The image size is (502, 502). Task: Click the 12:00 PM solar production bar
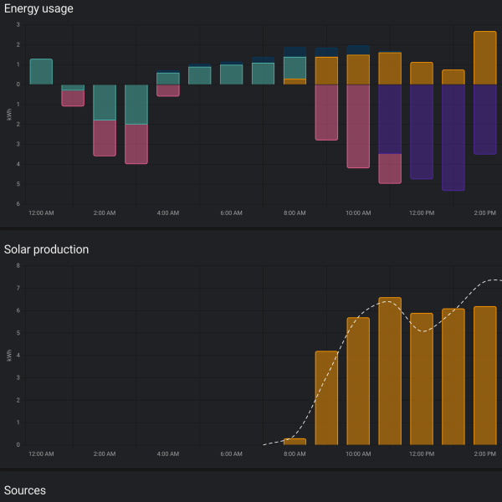coord(422,379)
